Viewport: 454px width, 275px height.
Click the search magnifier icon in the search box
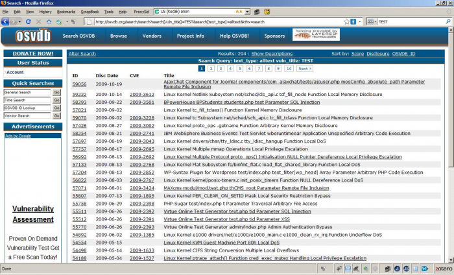pyautogui.click(x=448, y=21)
